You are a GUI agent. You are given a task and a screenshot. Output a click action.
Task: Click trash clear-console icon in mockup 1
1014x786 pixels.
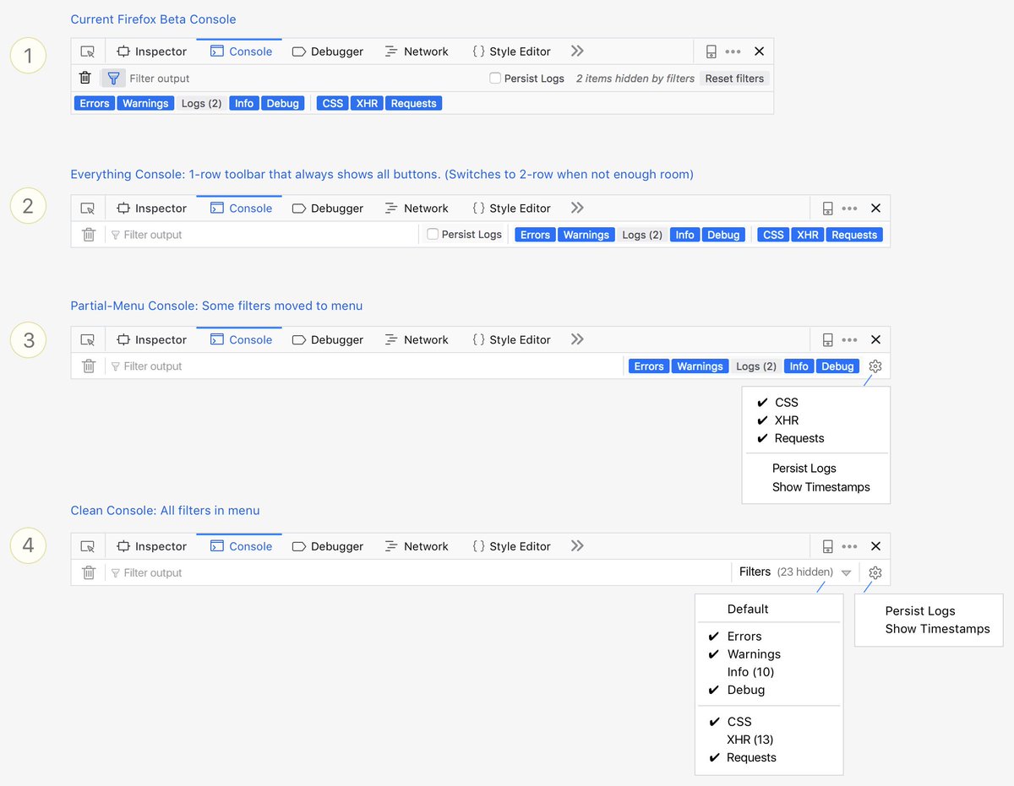(85, 78)
